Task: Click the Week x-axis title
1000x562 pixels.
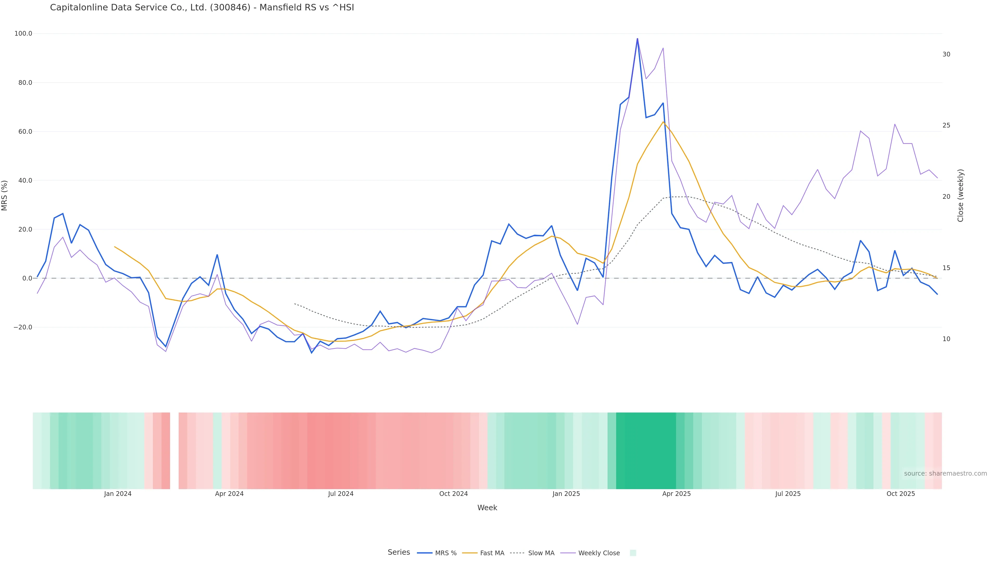Action: 487,508
